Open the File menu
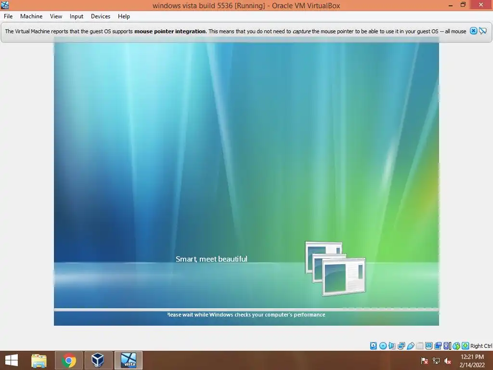493x370 pixels. tap(8, 16)
